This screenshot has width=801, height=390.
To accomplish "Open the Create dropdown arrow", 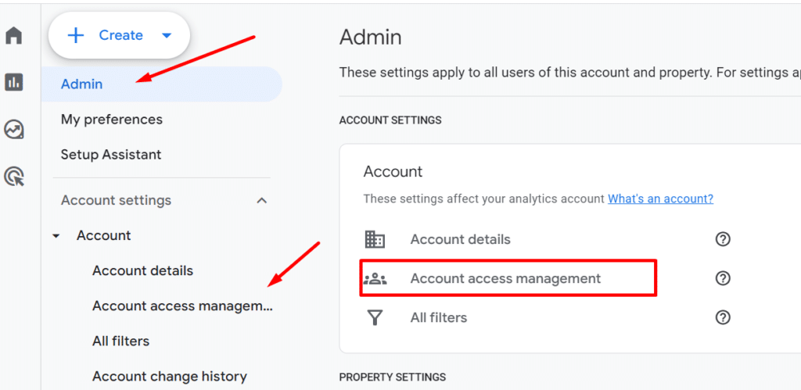I will 167,35.
